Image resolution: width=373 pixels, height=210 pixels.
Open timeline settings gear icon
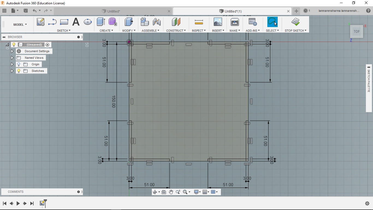(367, 203)
